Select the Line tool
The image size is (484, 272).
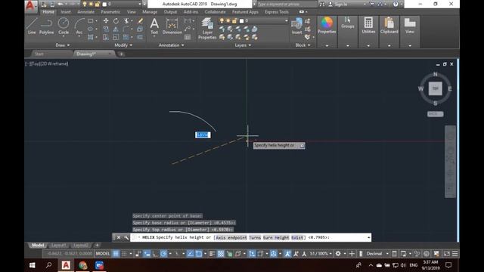coord(32,26)
